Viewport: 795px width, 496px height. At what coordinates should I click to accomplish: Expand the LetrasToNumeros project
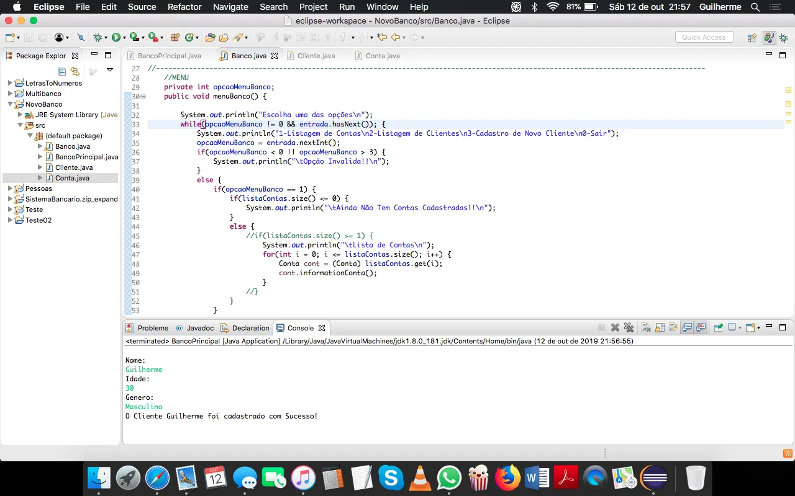pyautogui.click(x=10, y=83)
